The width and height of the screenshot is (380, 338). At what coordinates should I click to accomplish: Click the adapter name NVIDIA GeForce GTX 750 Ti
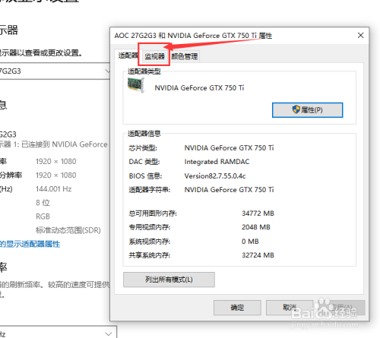[x=199, y=88]
